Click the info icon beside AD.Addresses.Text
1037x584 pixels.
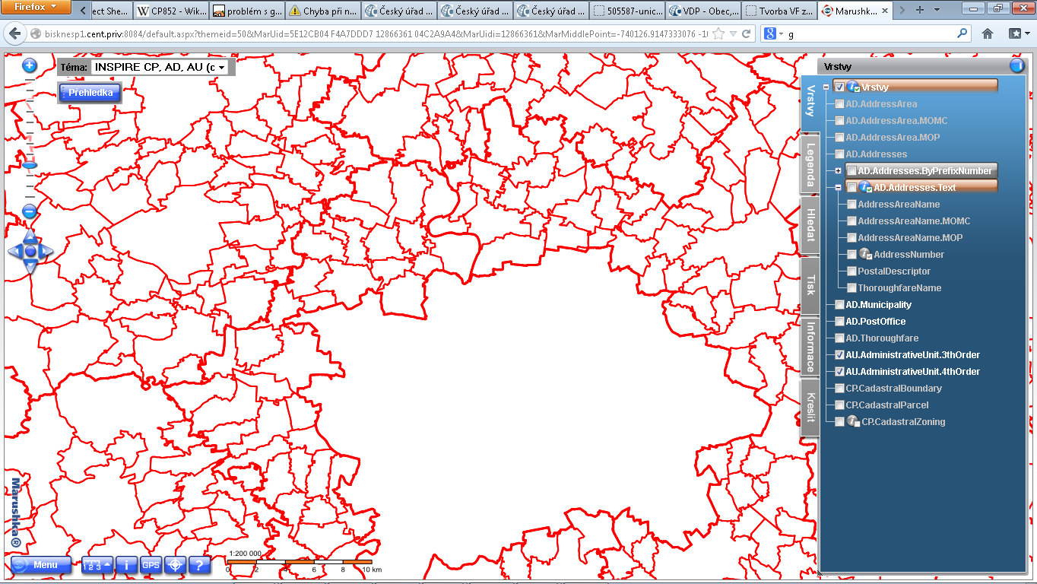coord(866,188)
